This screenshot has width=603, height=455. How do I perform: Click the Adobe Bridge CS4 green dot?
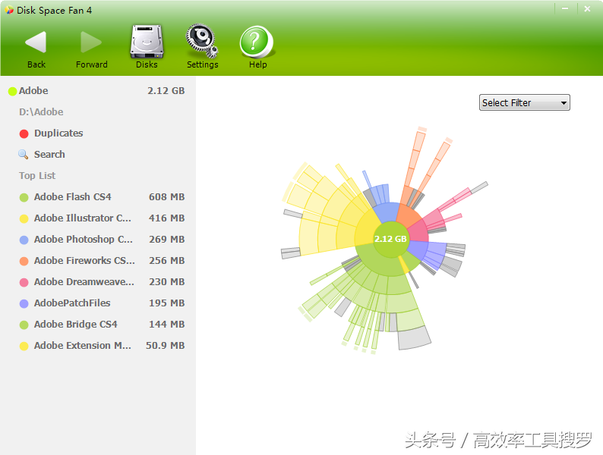coord(24,325)
